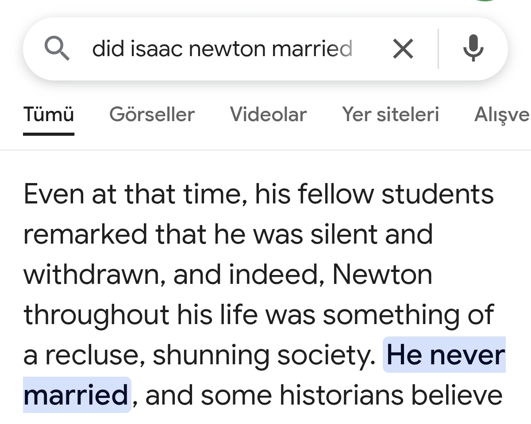Focus the search field containing 'did isaac newton married'
531x424 pixels.
coord(222,48)
